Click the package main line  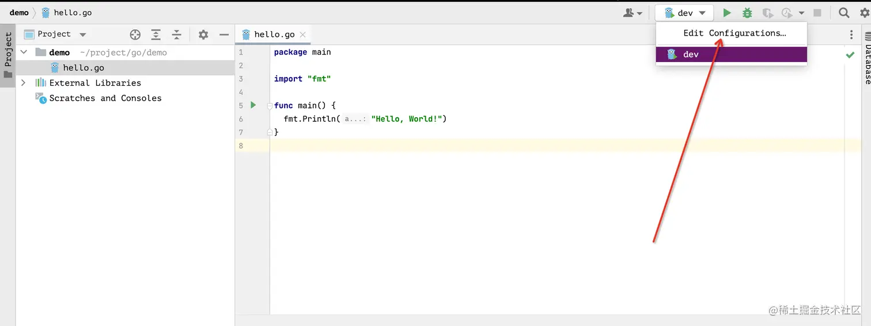point(302,52)
